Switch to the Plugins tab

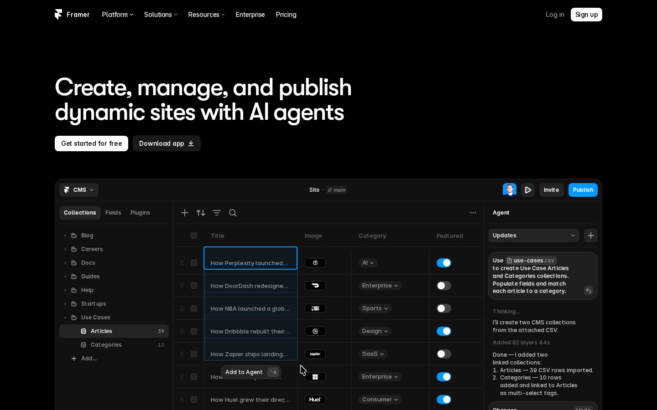(x=140, y=213)
